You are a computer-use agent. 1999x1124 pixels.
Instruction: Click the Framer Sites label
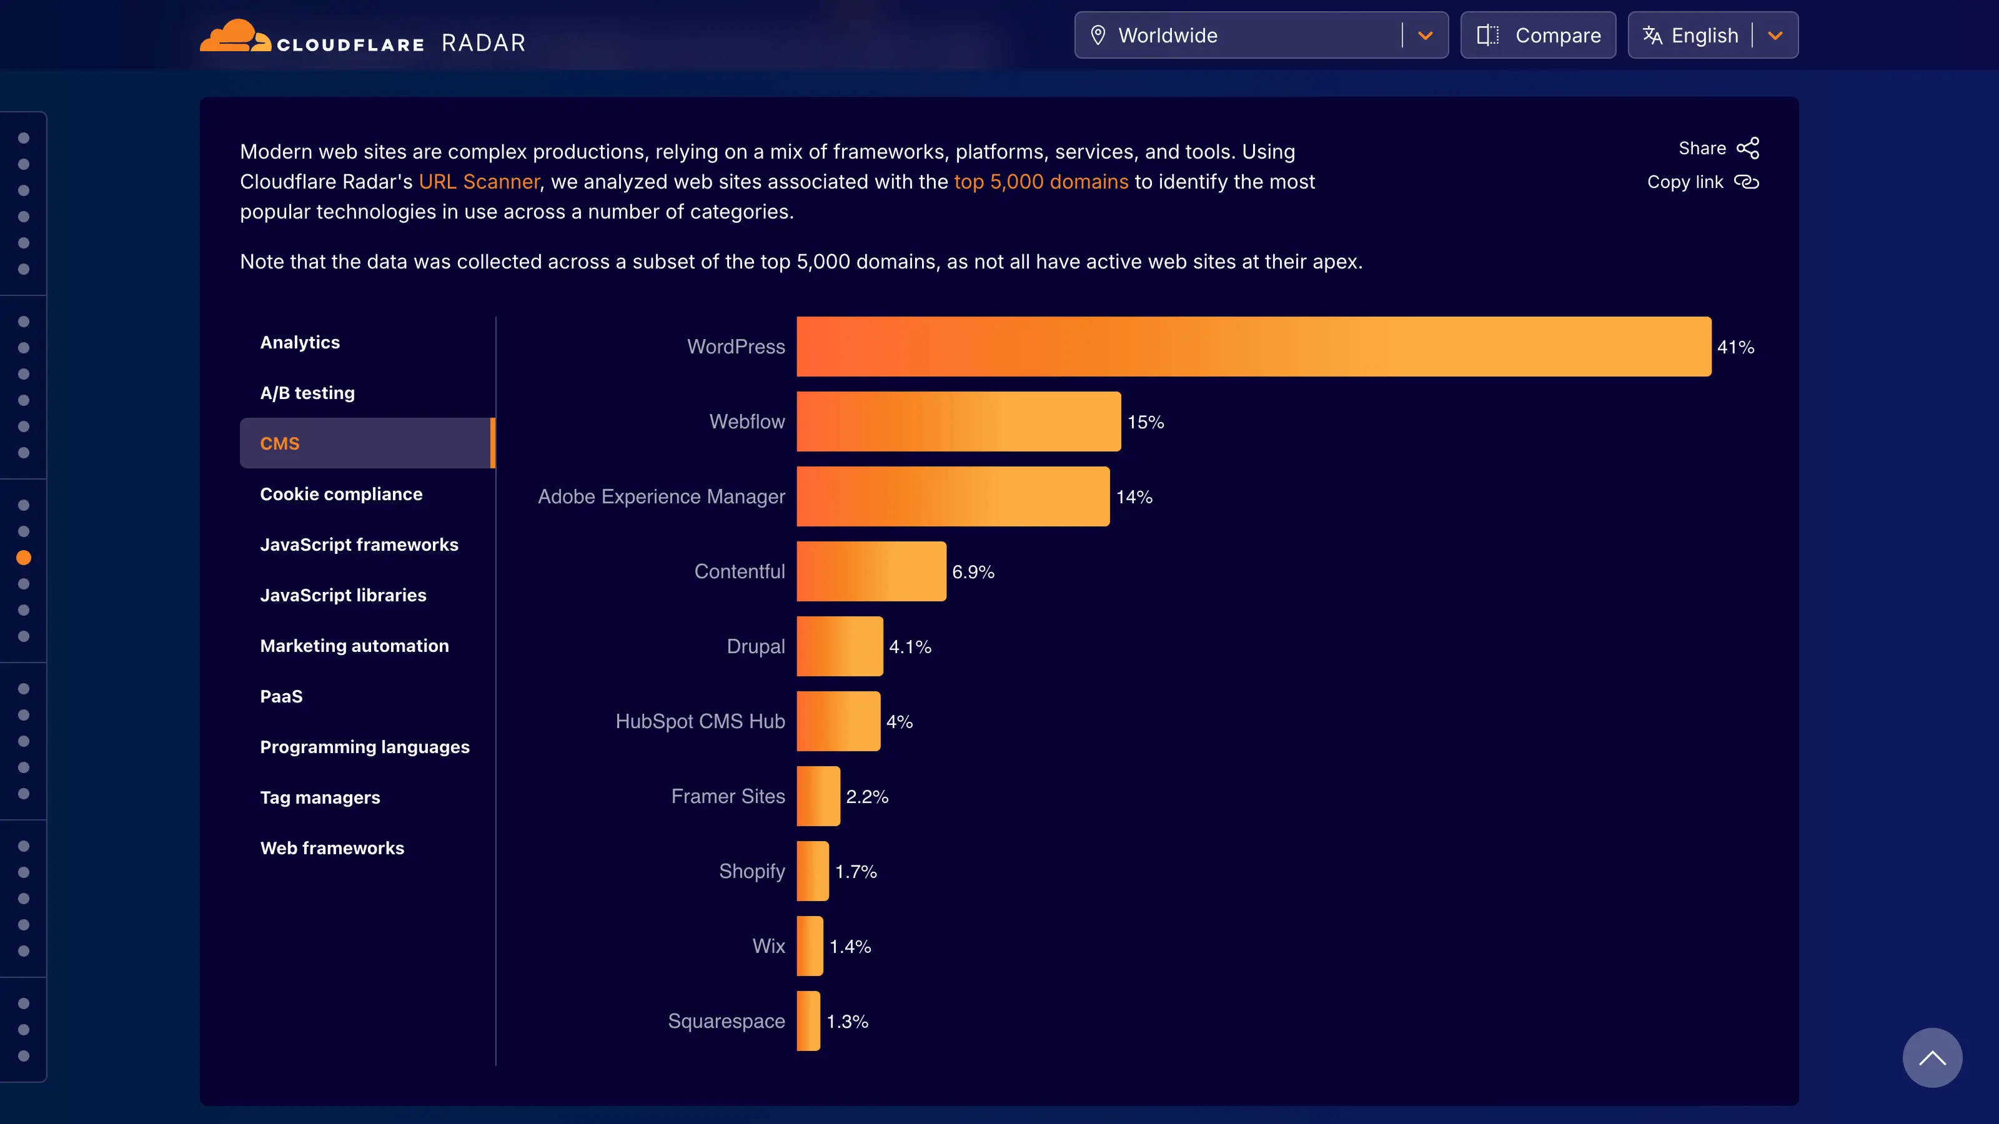click(x=728, y=796)
